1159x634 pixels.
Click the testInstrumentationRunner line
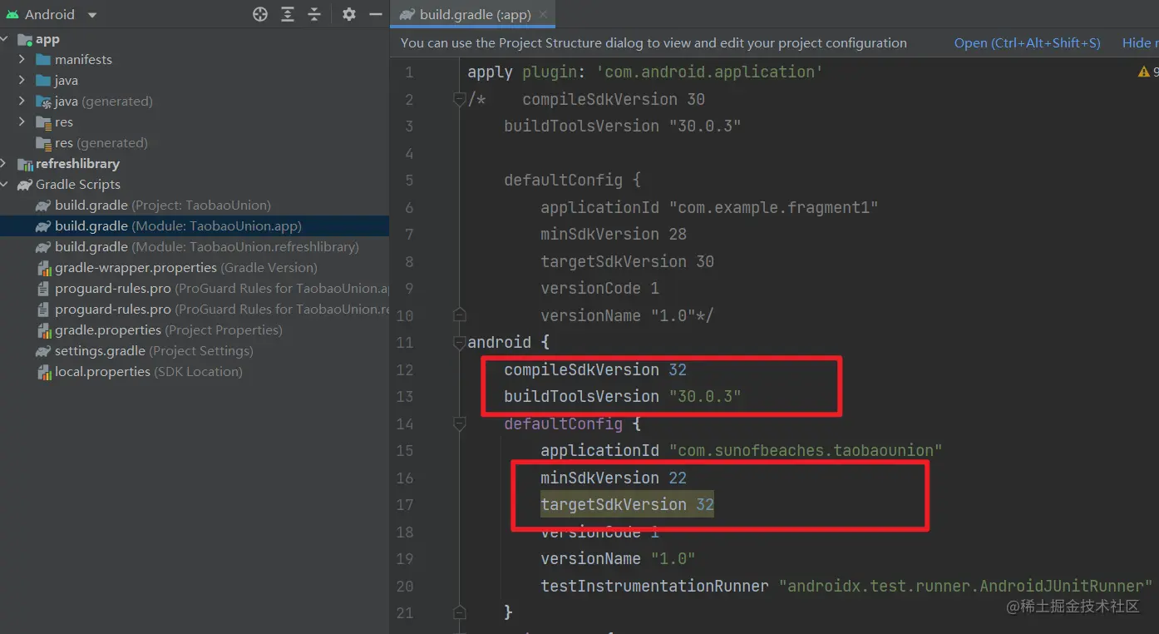pos(846,586)
